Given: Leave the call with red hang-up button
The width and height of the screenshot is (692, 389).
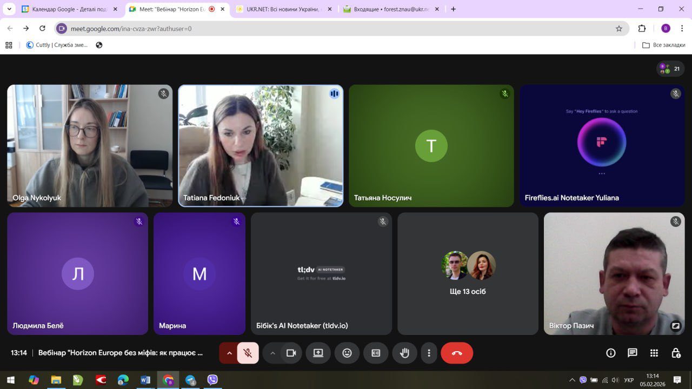Looking at the screenshot, I should pos(457,353).
